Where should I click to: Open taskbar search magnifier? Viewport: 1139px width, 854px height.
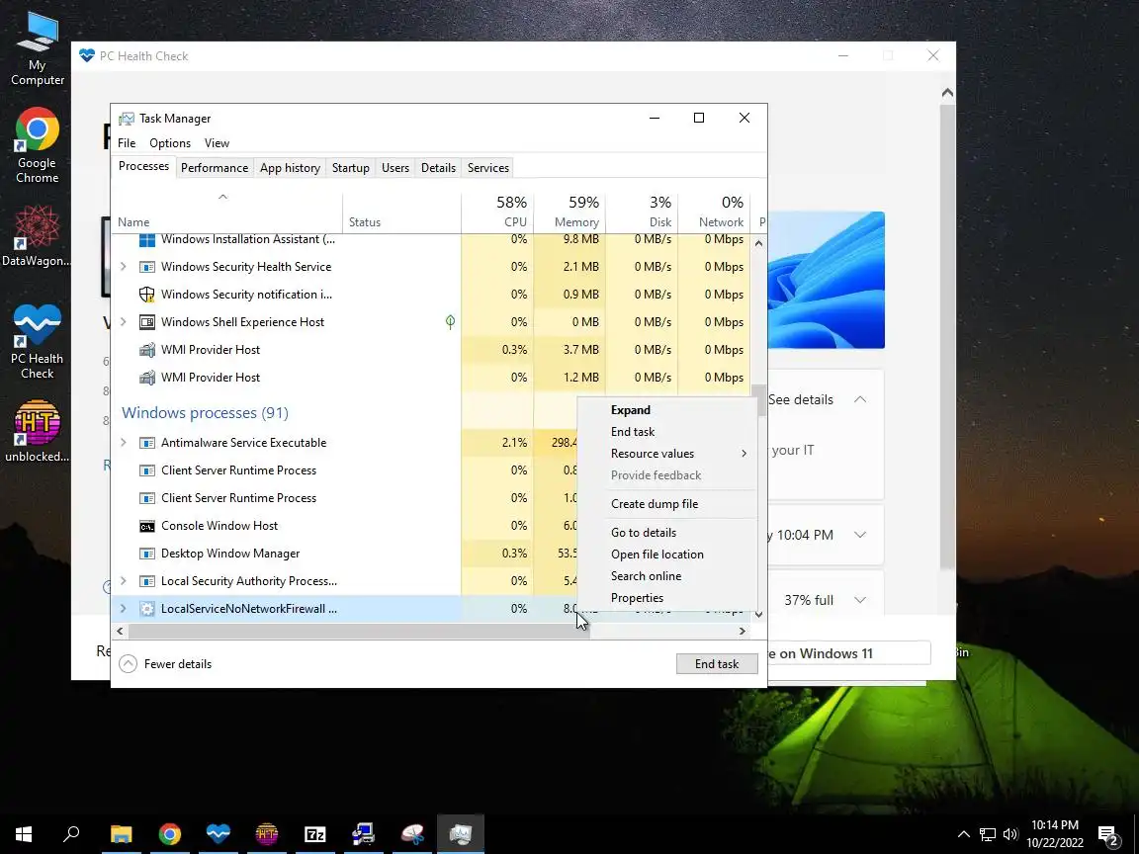click(x=71, y=833)
